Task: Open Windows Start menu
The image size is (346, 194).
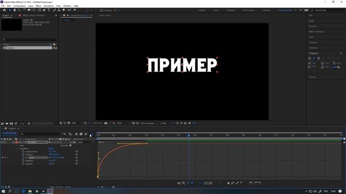Action: 3,191
